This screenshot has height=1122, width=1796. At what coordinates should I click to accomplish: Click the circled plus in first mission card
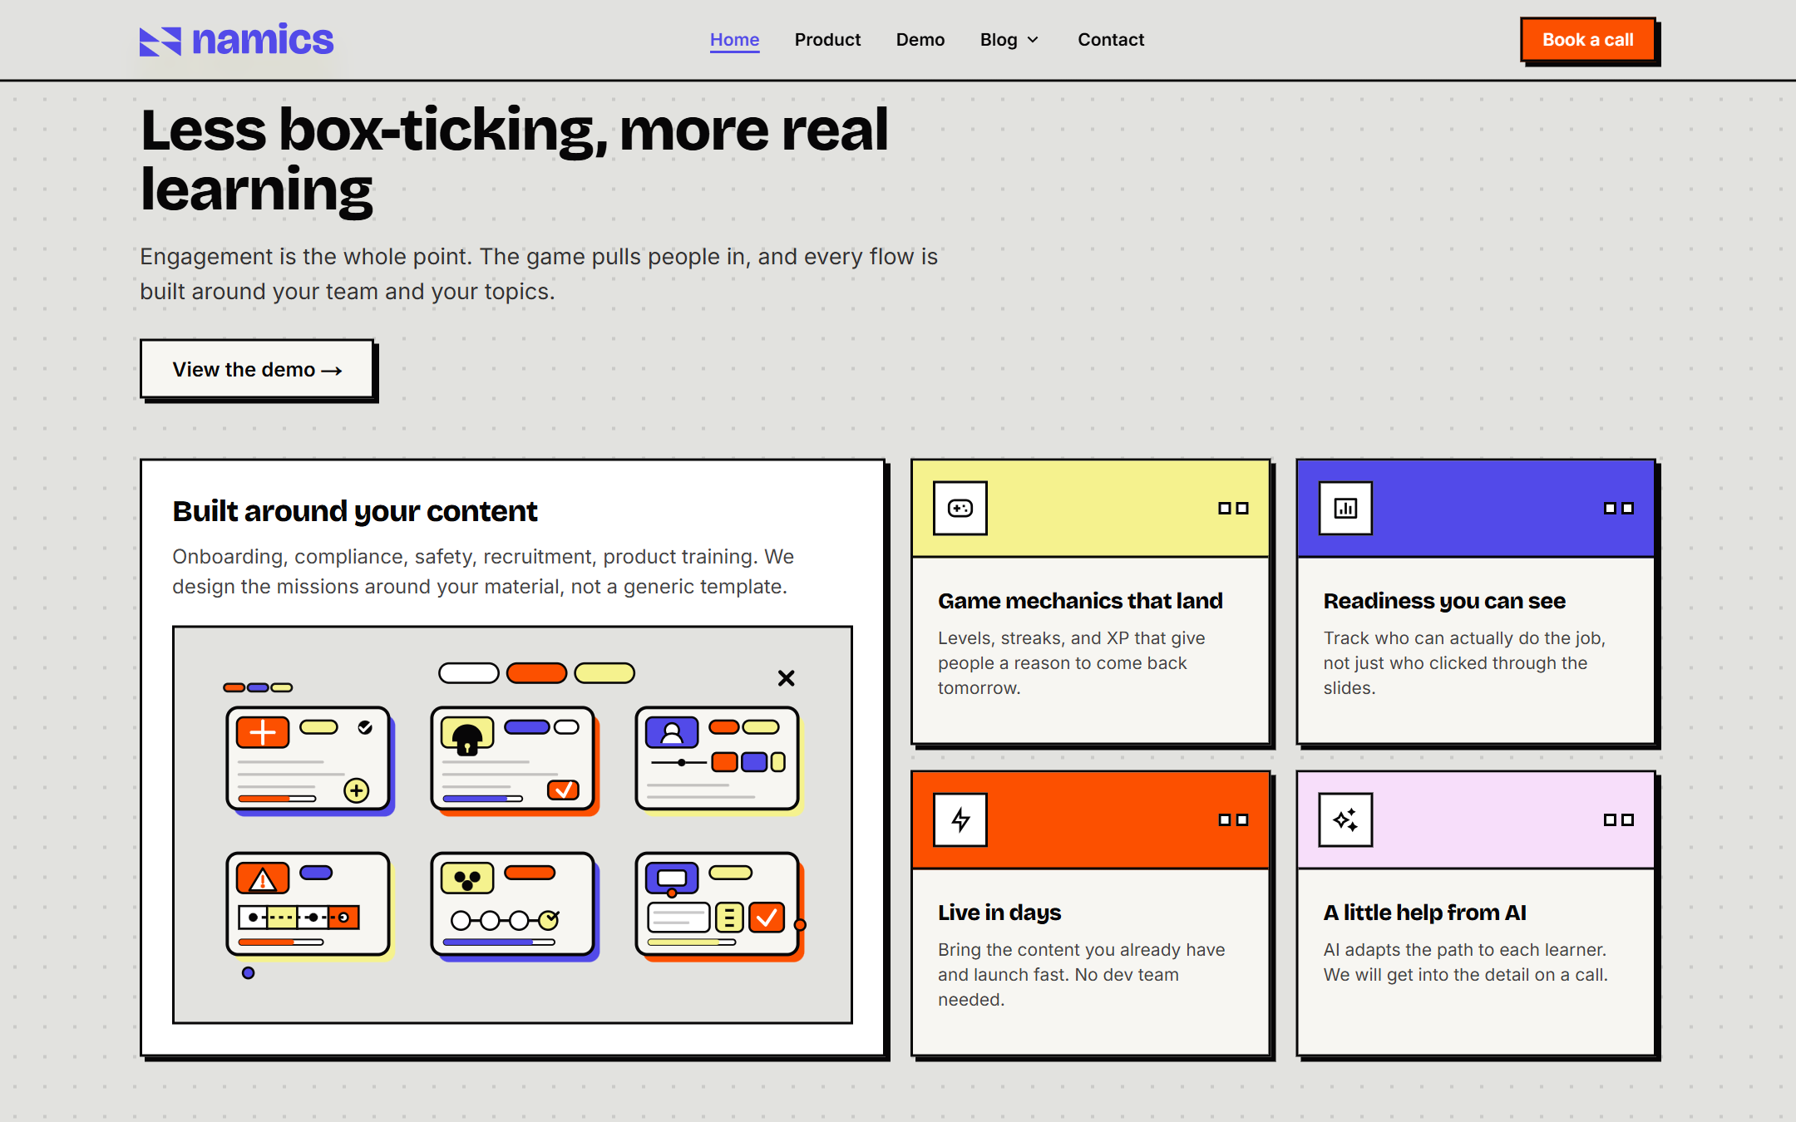357,790
